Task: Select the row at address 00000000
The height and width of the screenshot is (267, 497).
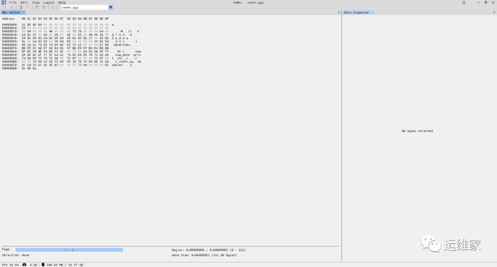Action: pos(71,25)
